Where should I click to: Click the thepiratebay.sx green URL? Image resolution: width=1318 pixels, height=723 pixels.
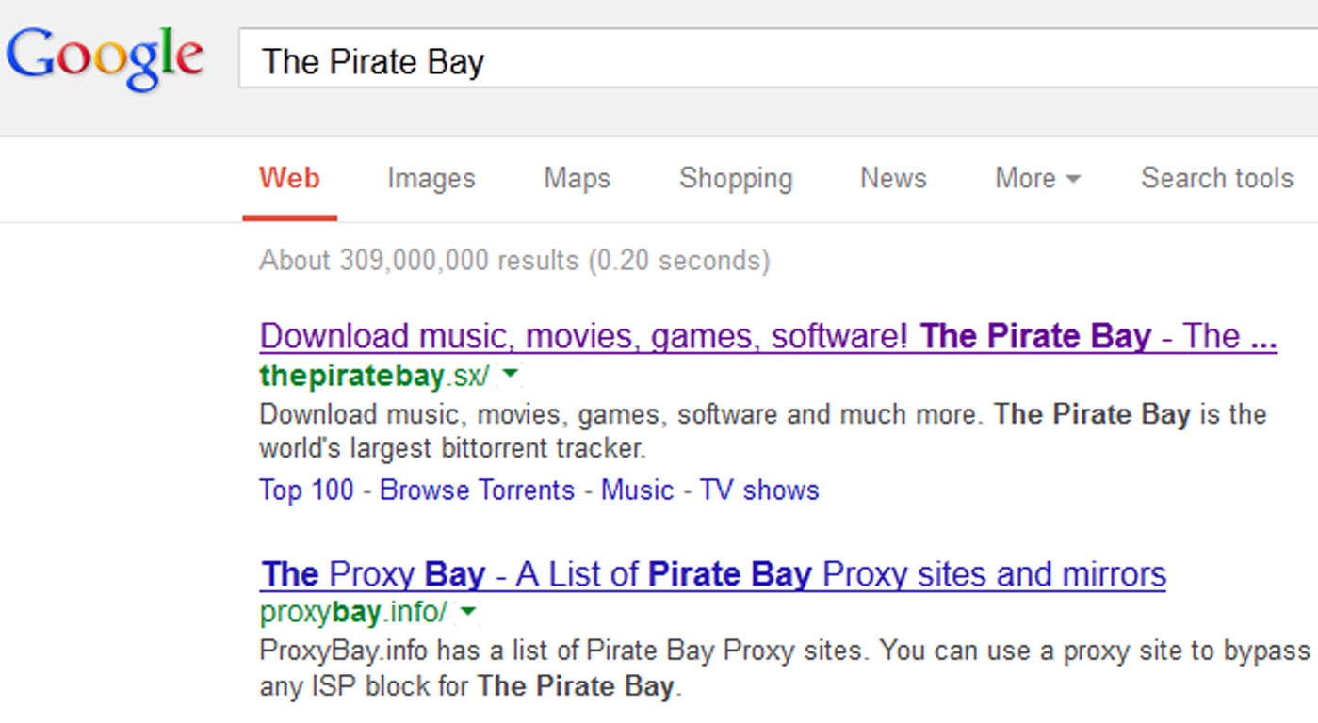(374, 376)
